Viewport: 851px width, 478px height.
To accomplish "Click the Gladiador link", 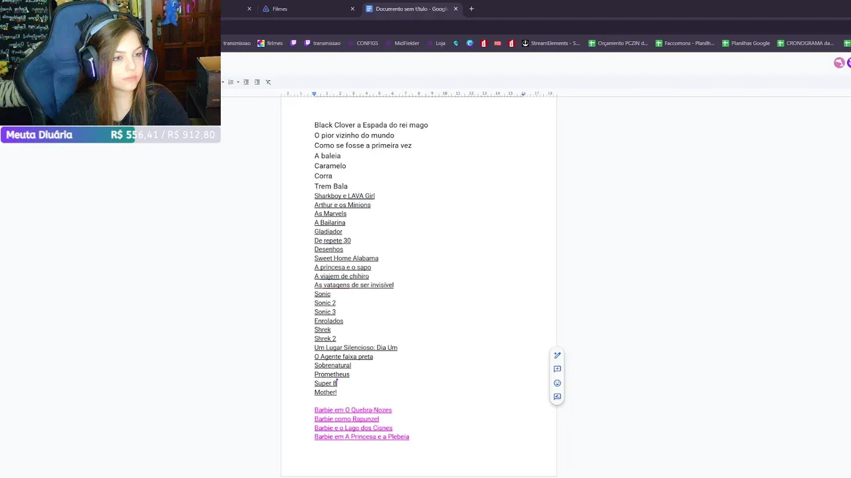I will 328,232.
